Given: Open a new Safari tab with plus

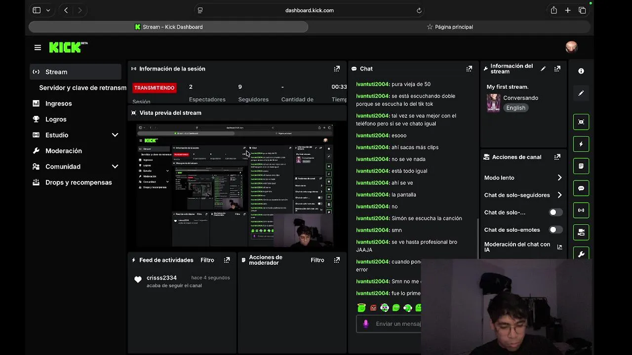Looking at the screenshot, I should pos(568,10).
